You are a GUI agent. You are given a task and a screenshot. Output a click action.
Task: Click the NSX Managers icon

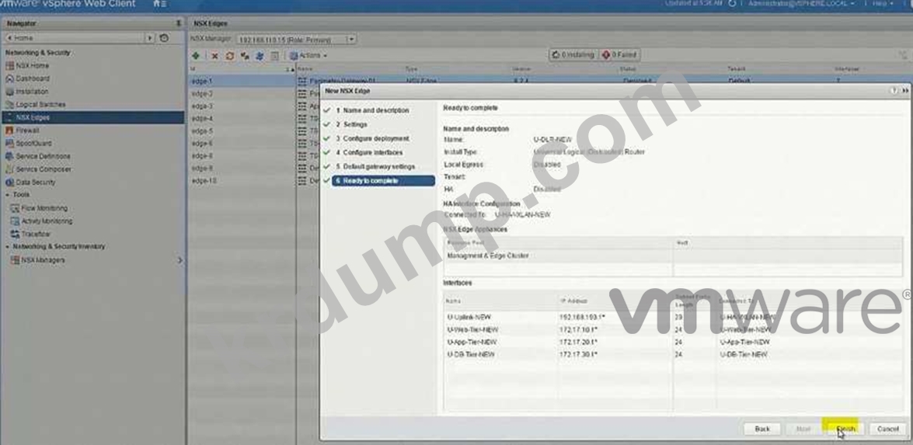pyautogui.click(x=15, y=260)
